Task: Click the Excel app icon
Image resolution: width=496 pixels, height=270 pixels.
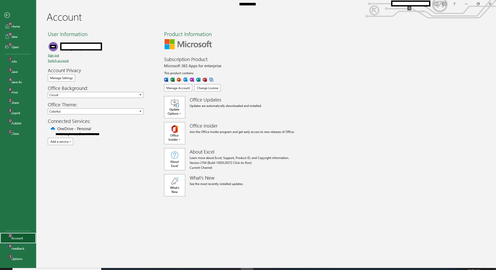Action: pos(173,80)
